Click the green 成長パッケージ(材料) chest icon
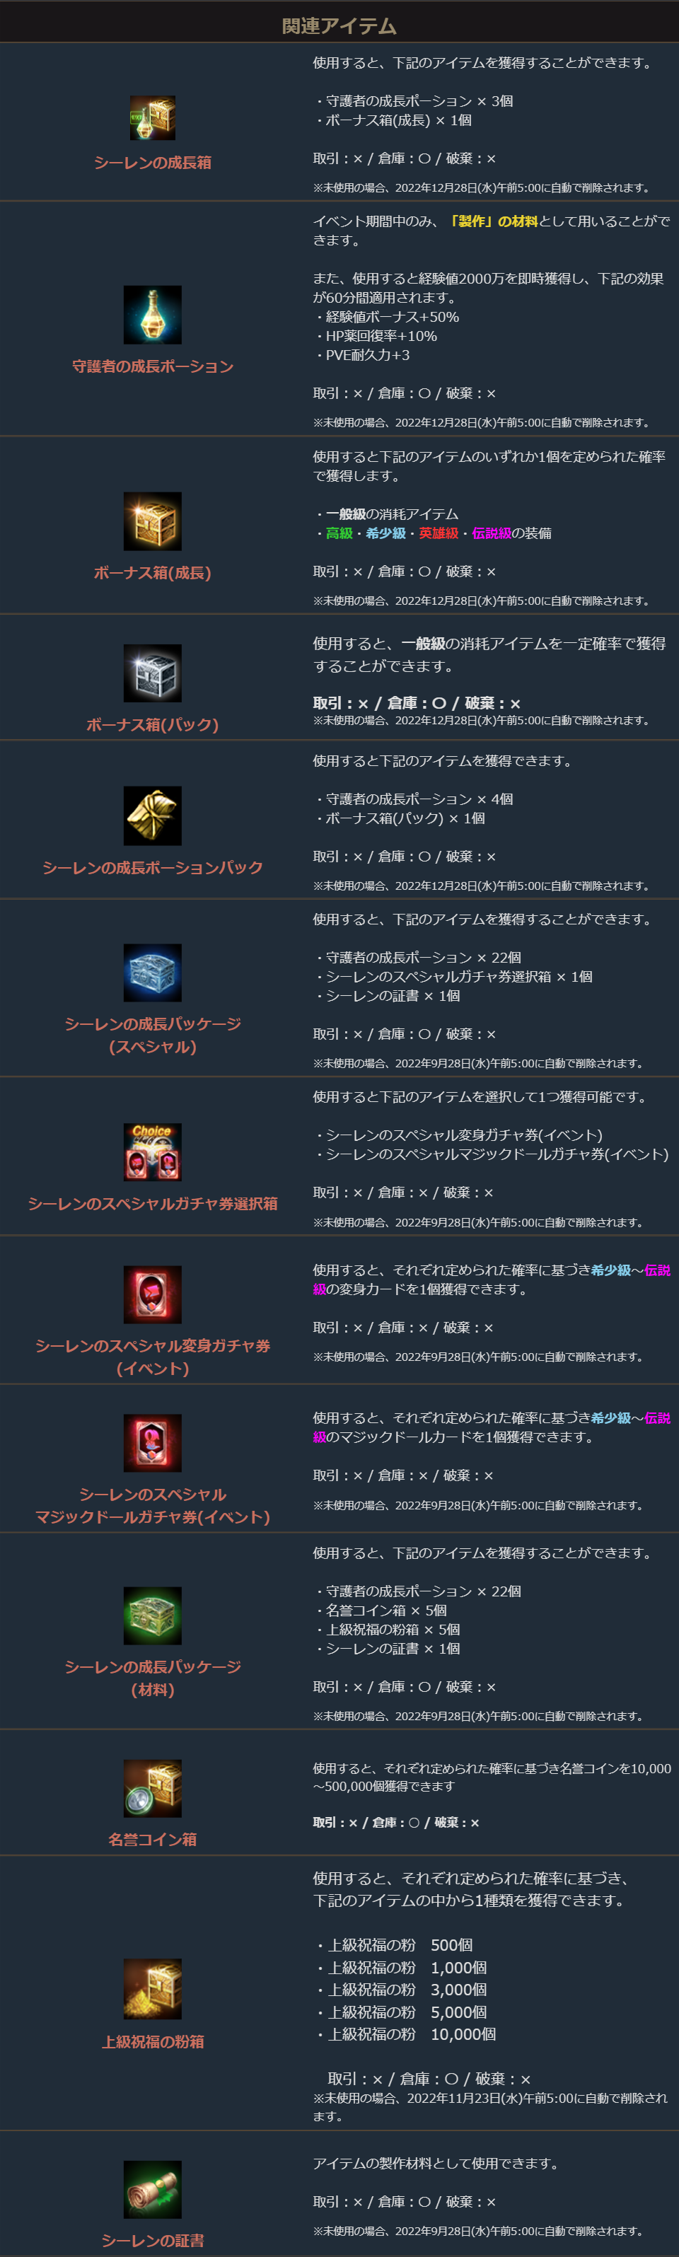 153,1615
